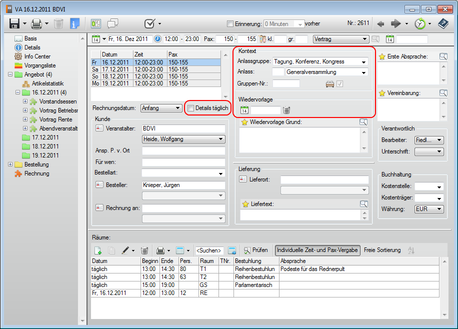Screen dimensions: 458x329
Task: Click the Gruppen-Nr. input field
Action: coord(286,83)
